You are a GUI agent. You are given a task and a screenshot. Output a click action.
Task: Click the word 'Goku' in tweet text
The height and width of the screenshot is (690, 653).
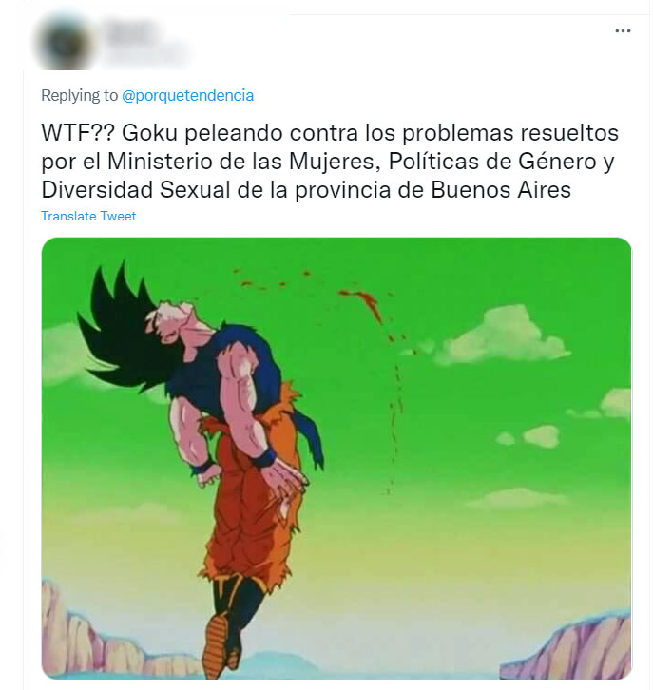point(149,133)
